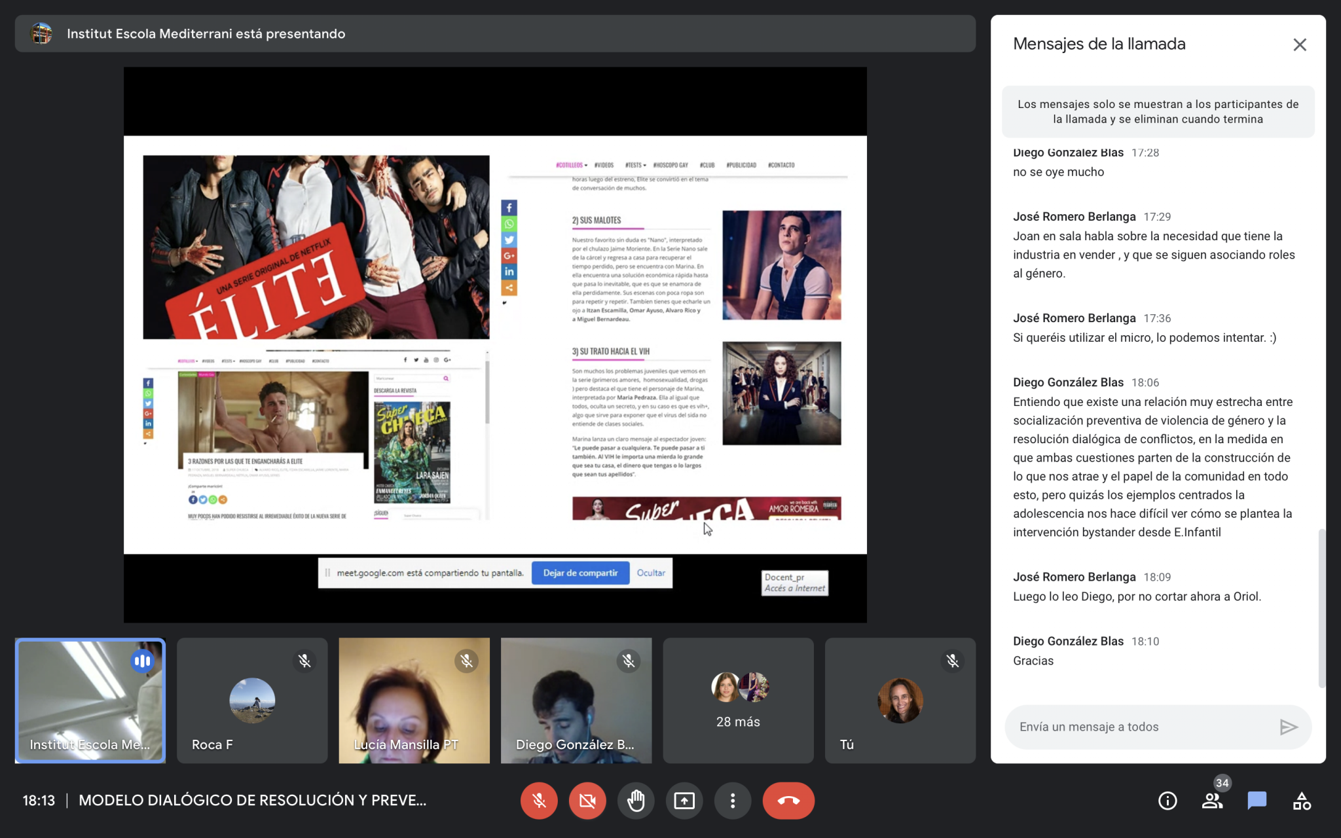This screenshot has width=1341, height=838.
Task: Open the three-dot more options menu
Action: coord(733,800)
